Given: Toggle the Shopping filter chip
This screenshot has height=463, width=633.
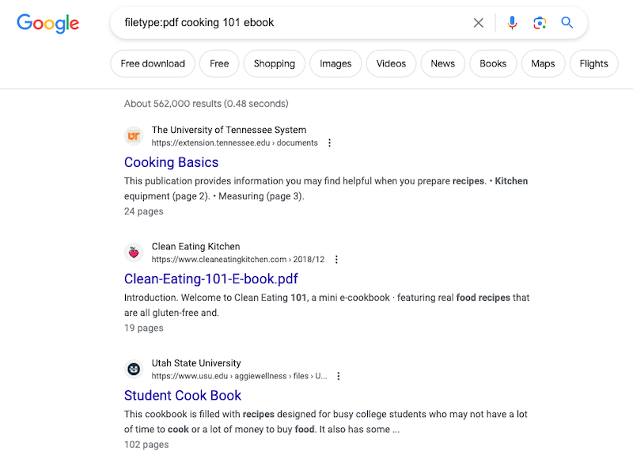Looking at the screenshot, I should pos(274,63).
